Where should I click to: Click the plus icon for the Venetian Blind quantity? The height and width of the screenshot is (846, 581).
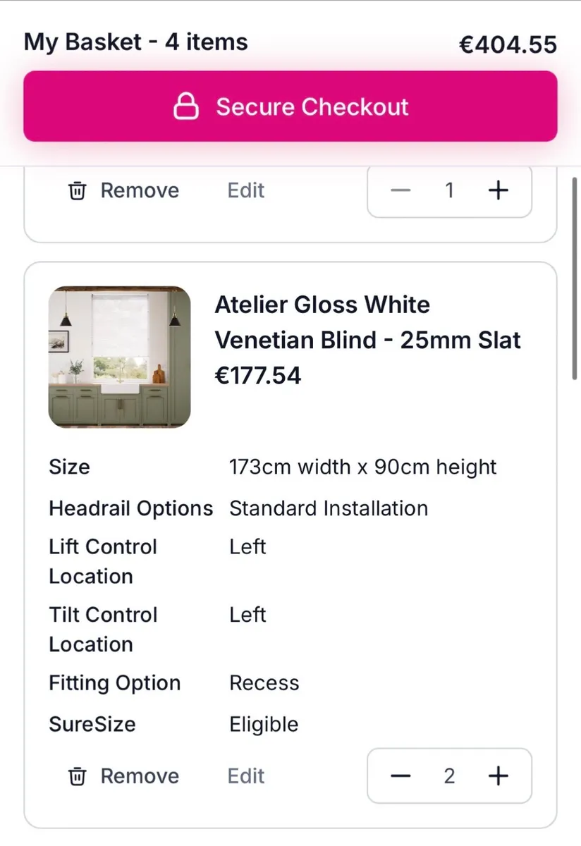[498, 776]
